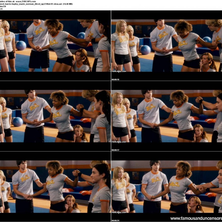Click the video resolution text in header
The width and height of the screenshot is (222, 222).
[x=3, y=7]
